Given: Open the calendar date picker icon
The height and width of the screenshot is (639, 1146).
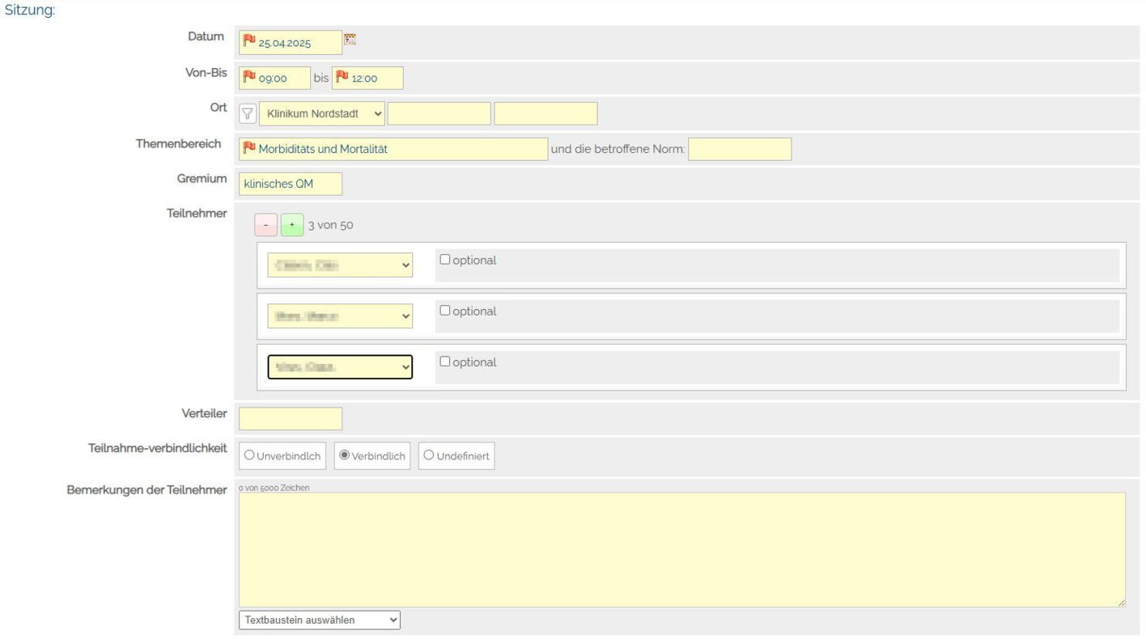Looking at the screenshot, I should [x=350, y=40].
